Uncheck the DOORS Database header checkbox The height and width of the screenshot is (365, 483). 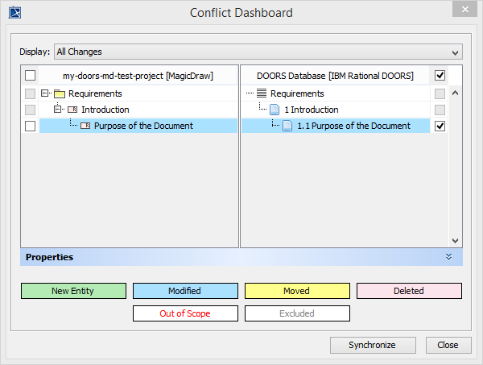[440, 76]
